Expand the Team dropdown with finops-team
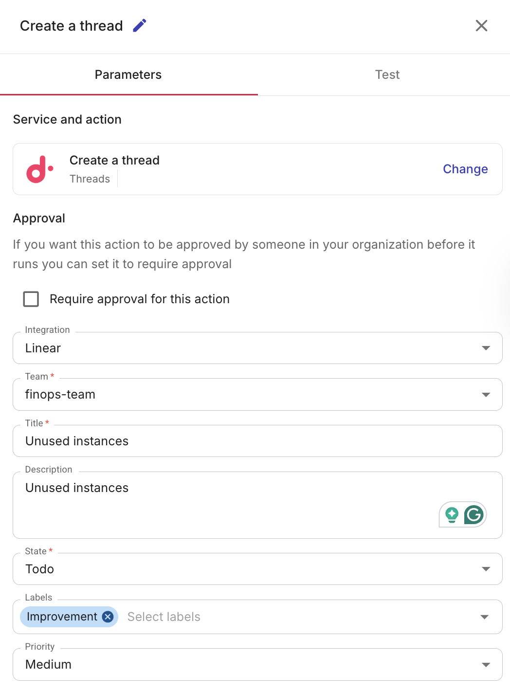This screenshot has height=692, width=510. [x=257, y=395]
